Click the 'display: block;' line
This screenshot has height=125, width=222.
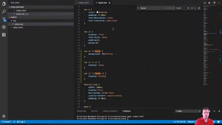[97, 76]
